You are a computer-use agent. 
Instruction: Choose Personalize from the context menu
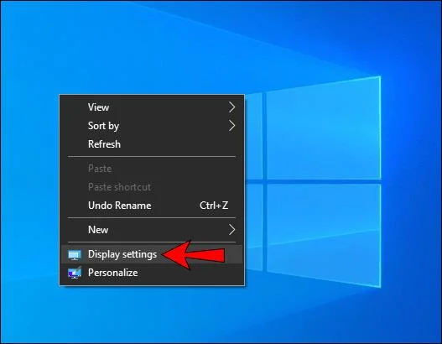[152, 273]
